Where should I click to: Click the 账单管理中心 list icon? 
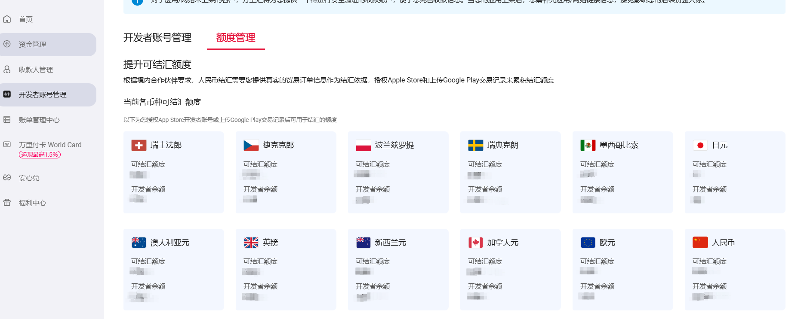7,120
